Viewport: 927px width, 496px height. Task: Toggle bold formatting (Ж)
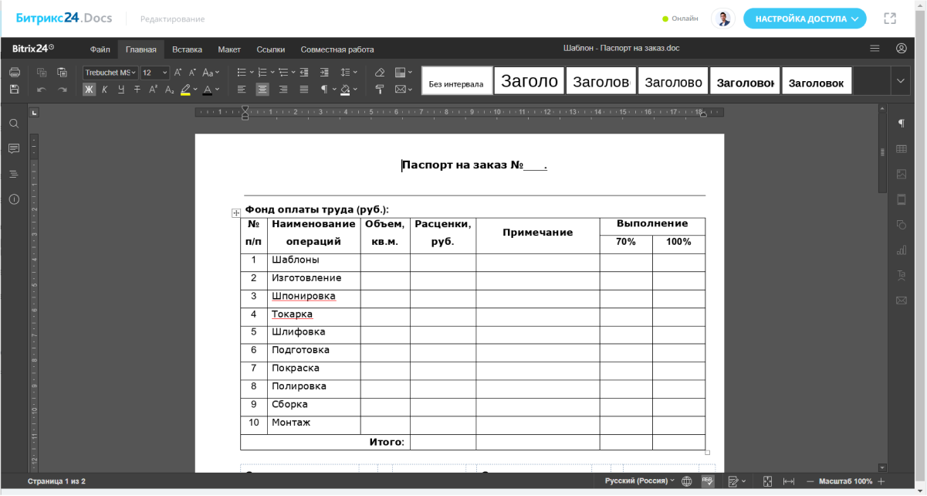[89, 90]
